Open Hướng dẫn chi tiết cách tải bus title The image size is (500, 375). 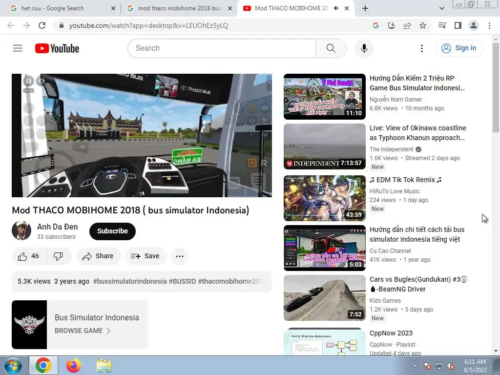click(417, 234)
